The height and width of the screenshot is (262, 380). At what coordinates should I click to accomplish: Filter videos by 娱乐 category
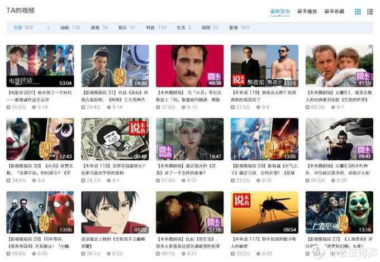point(126,27)
